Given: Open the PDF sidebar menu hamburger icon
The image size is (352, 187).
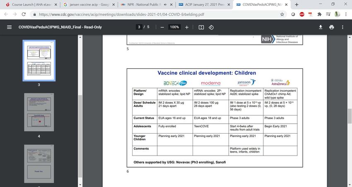Looking at the screenshot, I should pyautogui.click(x=9, y=27).
